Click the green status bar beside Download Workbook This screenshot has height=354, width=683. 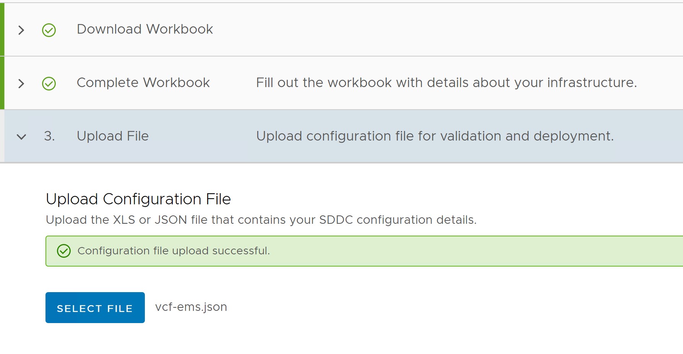2,30
